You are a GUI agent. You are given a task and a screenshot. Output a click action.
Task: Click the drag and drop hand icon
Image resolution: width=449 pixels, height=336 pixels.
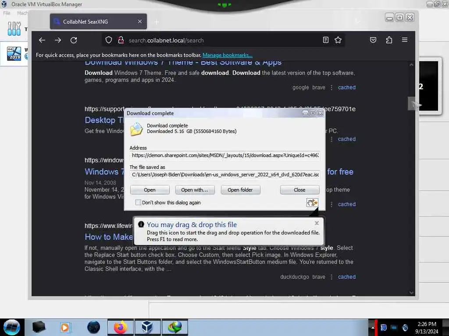coord(312,203)
